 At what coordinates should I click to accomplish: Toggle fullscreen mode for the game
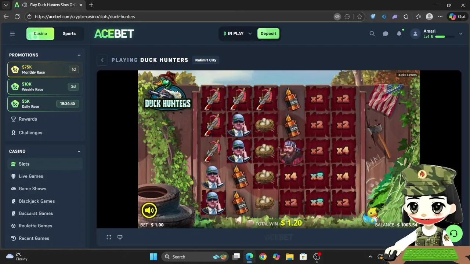109,237
